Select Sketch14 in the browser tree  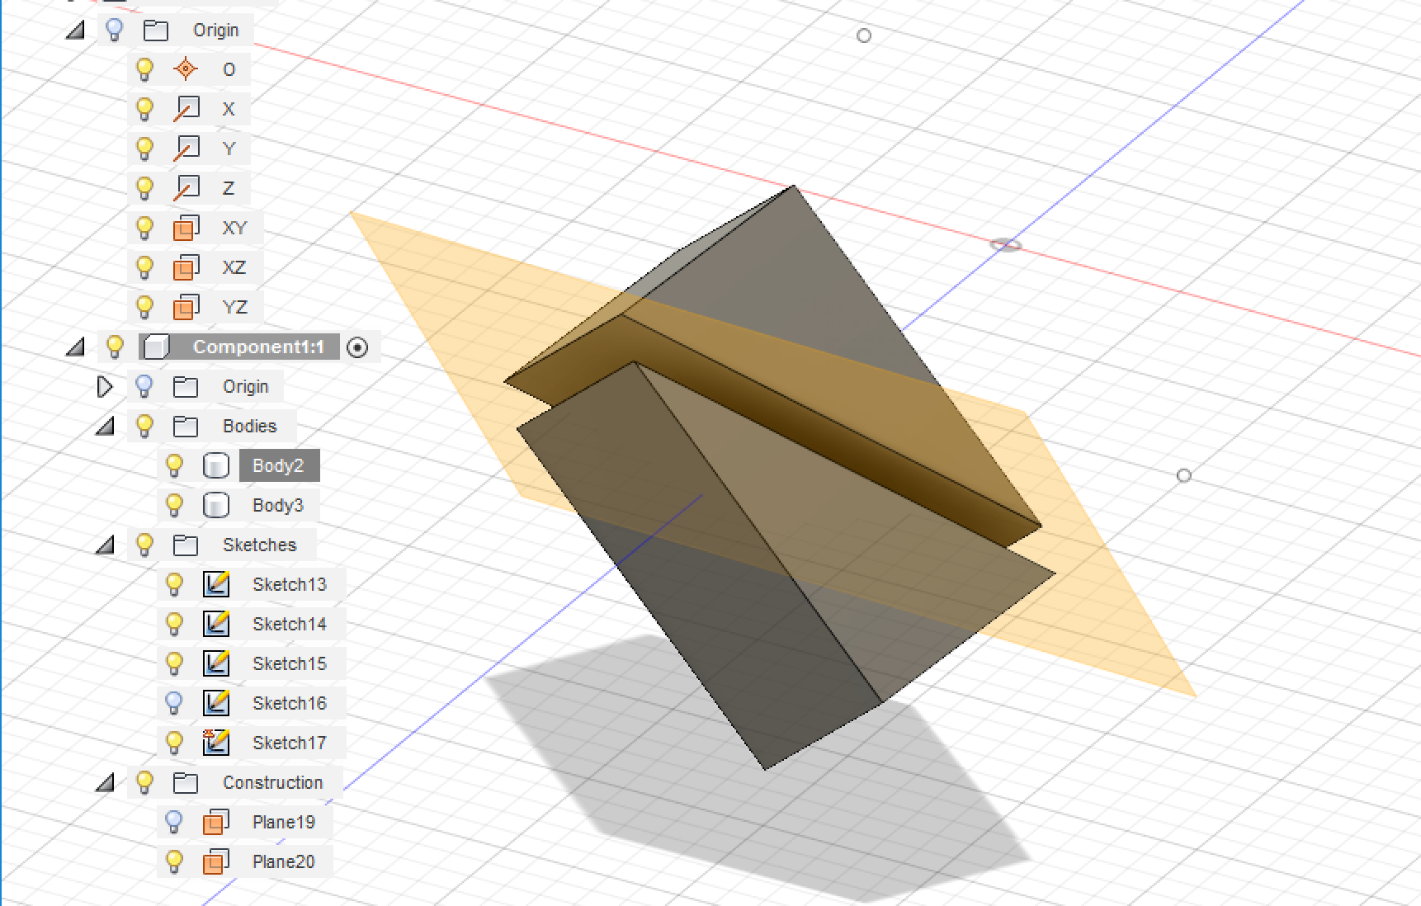289,623
